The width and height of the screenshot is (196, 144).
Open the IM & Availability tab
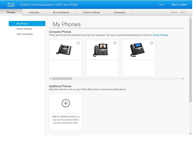coord(61,12)
